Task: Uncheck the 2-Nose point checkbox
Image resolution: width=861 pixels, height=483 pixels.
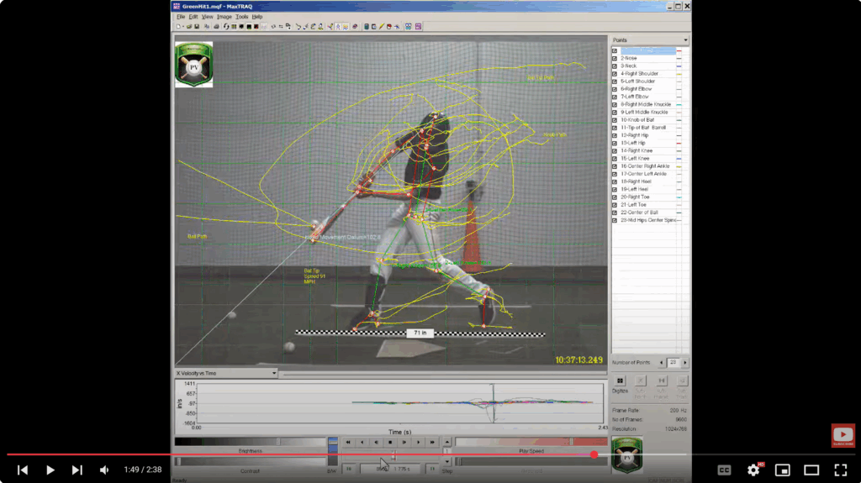Action: [615, 58]
